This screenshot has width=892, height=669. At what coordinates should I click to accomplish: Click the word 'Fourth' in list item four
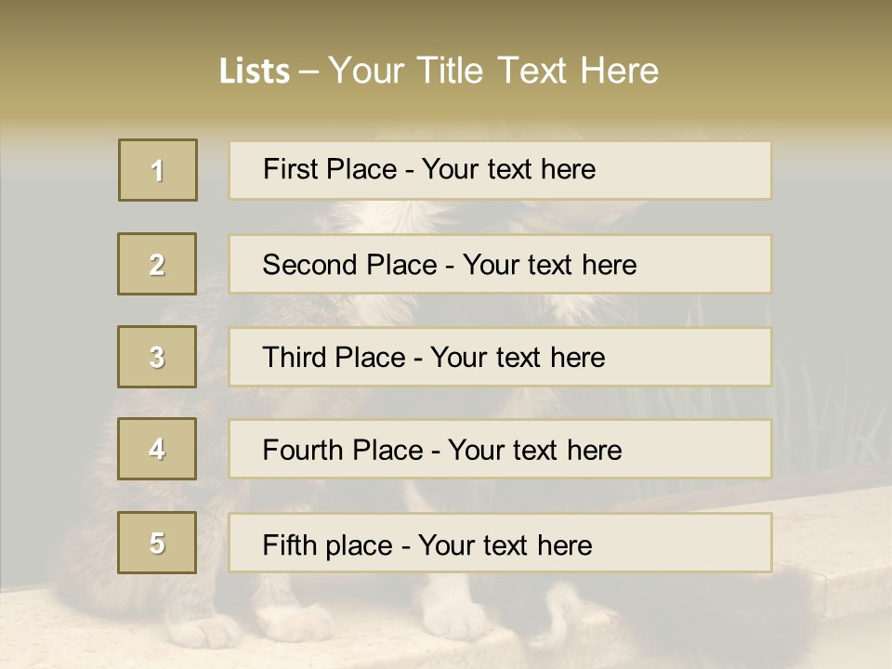tap(303, 451)
